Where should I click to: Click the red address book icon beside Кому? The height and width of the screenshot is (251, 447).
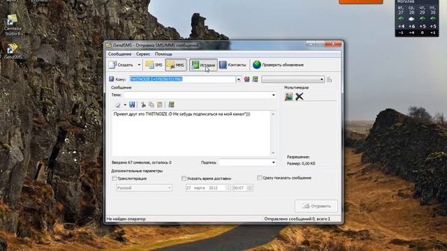(x=247, y=79)
